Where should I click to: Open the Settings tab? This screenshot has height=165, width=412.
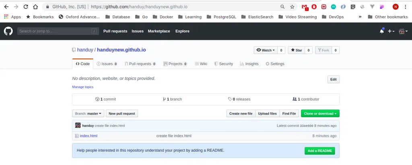(x=275, y=64)
